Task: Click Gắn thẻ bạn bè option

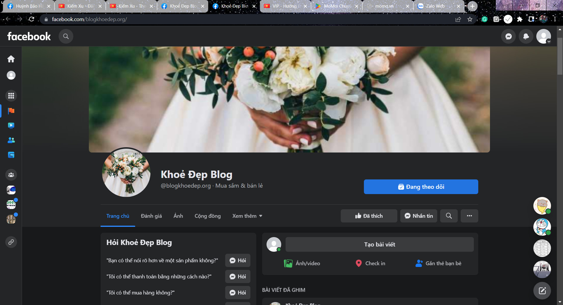Action: 438,263
